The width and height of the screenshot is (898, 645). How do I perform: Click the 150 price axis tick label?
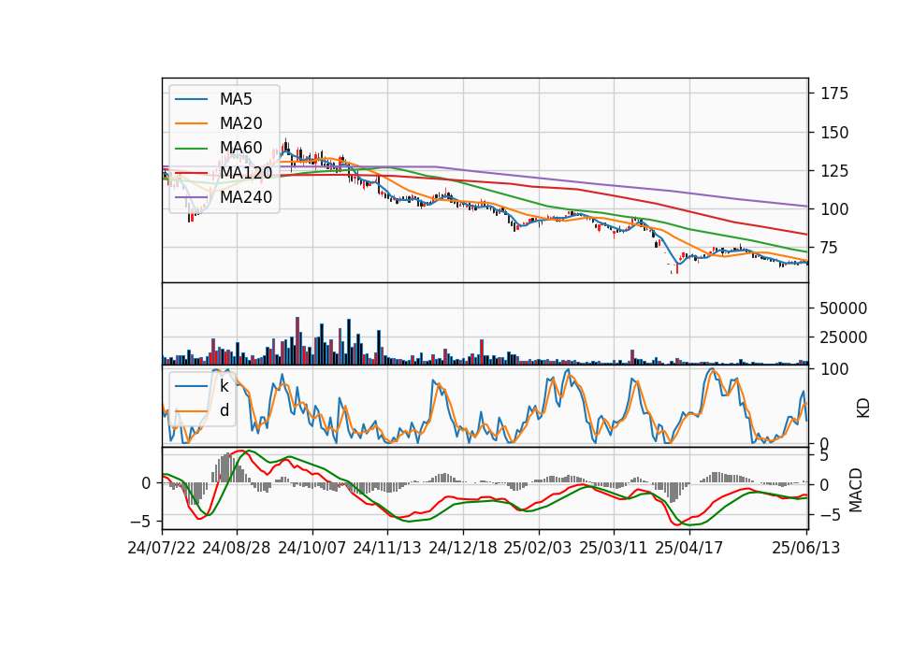(x=834, y=132)
